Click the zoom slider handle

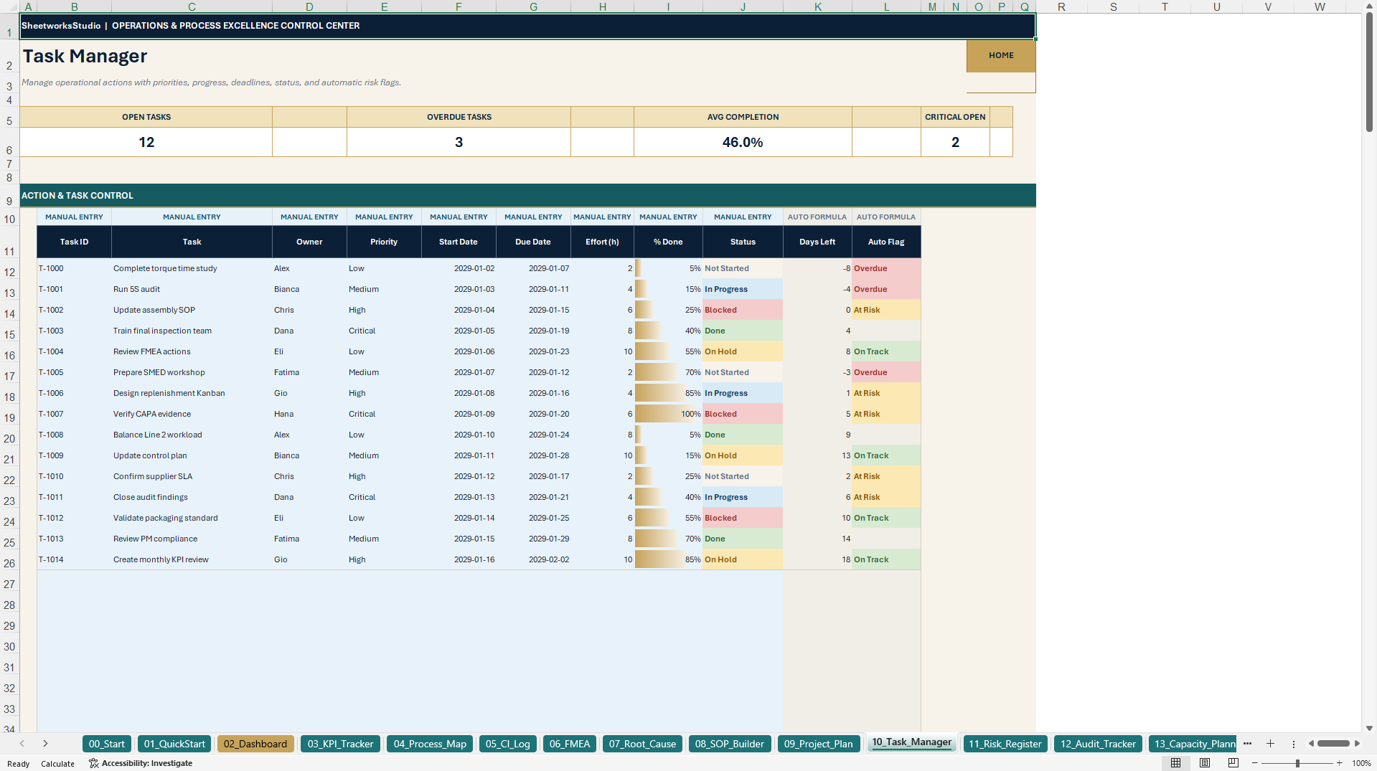(x=1297, y=763)
